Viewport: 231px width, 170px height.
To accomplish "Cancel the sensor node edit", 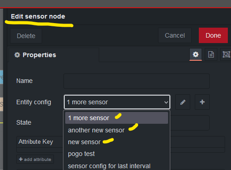I will tap(175, 35).
